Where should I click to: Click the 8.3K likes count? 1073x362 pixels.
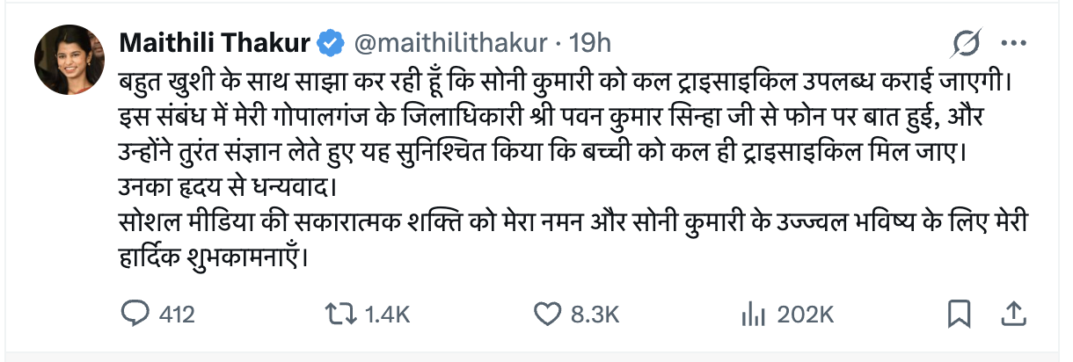[x=595, y=314]
